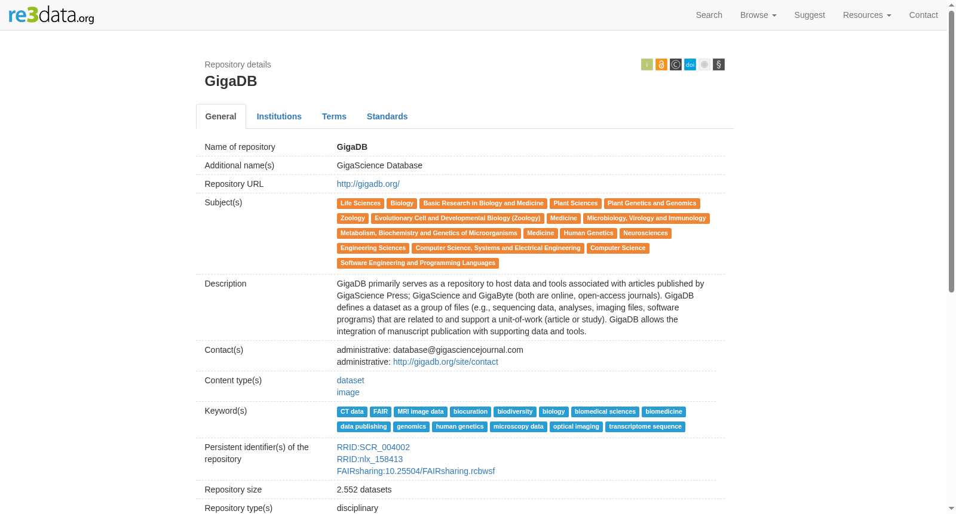Image resolution: width=956 pixels, height=514 pixels.
Task: Click Basic Research in Biology and Medicine tag
Action: point(483,204)
